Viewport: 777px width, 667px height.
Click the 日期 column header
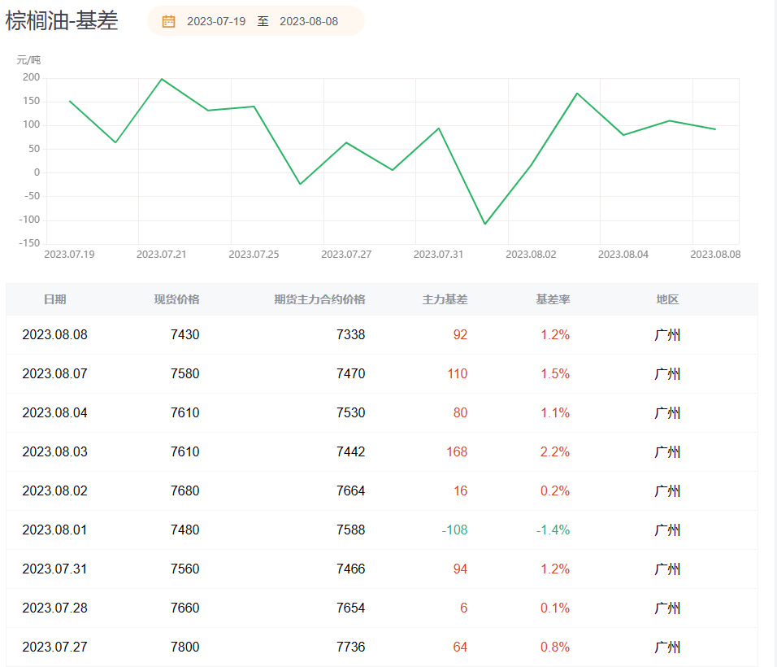pos(55,299)
